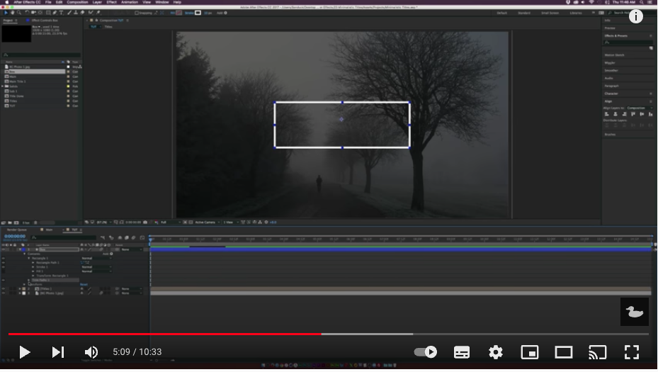The image size is (658, 372).
Task: Toggle the autoplay switch
Action: pos(426,352)
